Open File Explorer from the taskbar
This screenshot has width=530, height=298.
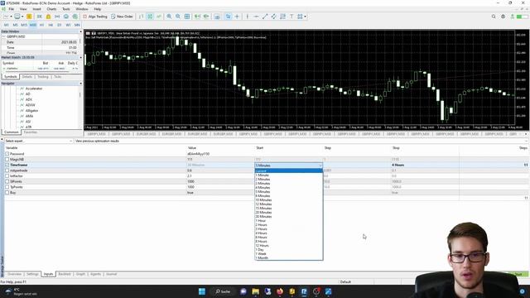point(256,291)
